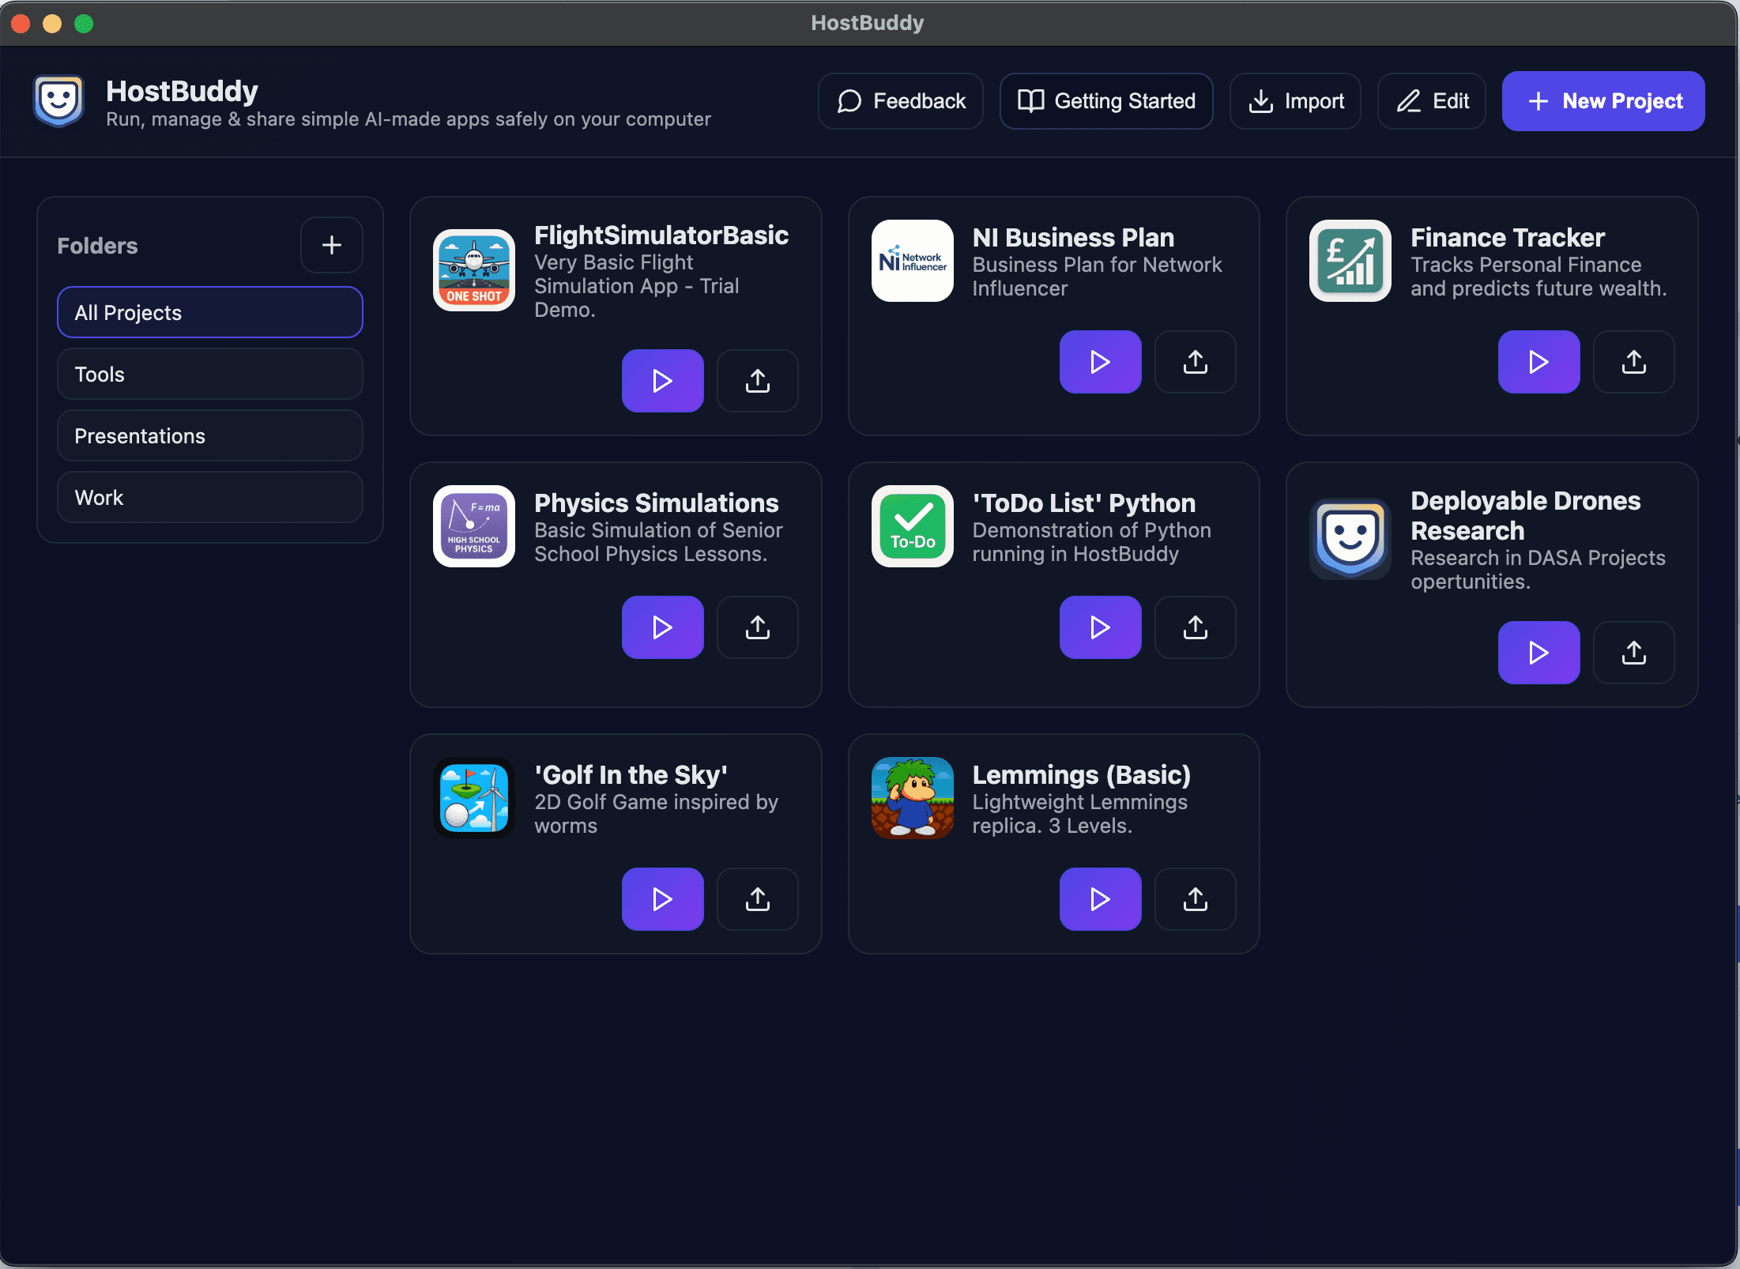Switch to the Work folder
The image size is (1740, 1269).
tap(209, 498)
